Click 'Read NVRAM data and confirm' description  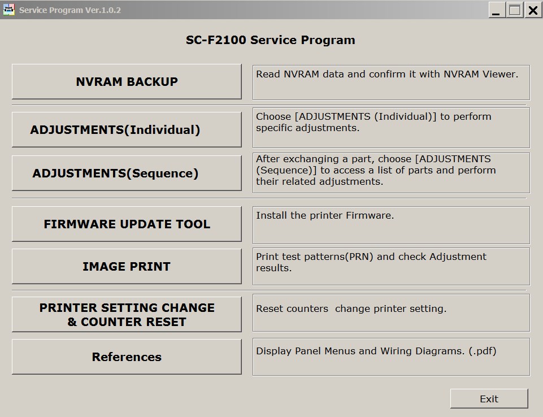pos(387,74)
